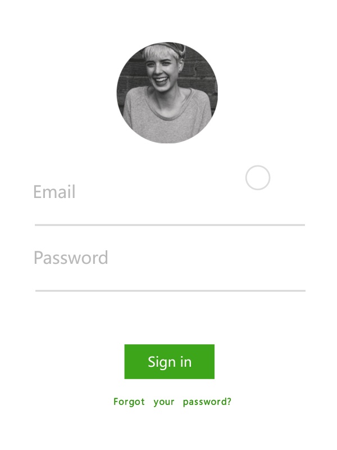Click the underline beneath the Email field
The height and width of the screenshot is (450, 337).
170,225
